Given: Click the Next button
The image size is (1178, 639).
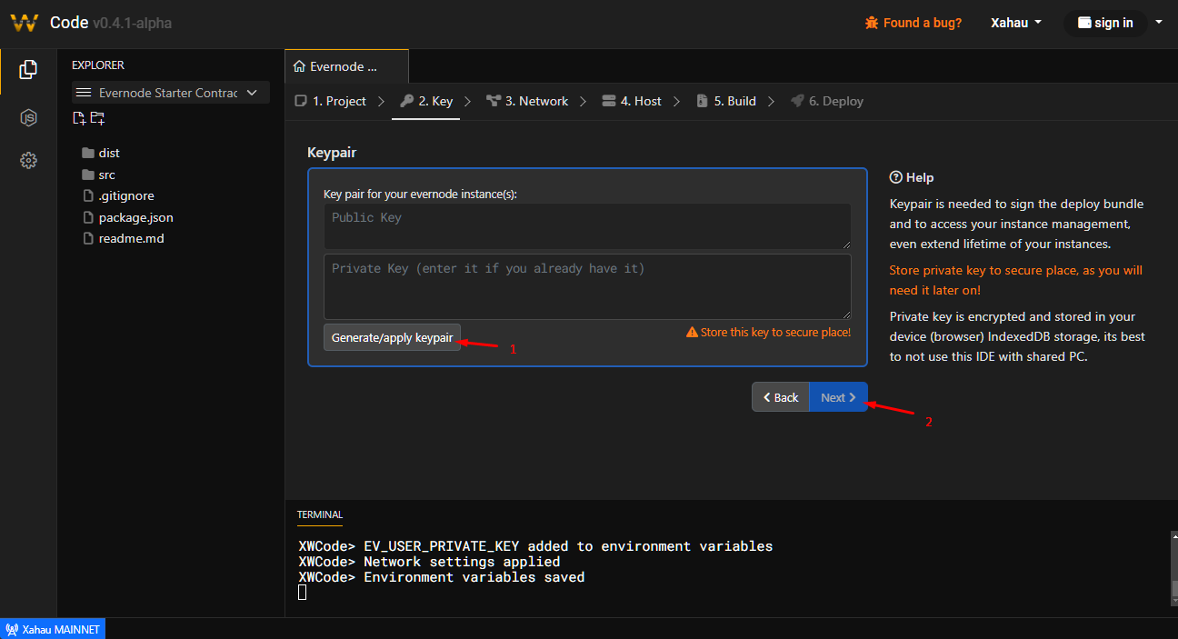Looking at the screenshot, I should pos(838,397).
